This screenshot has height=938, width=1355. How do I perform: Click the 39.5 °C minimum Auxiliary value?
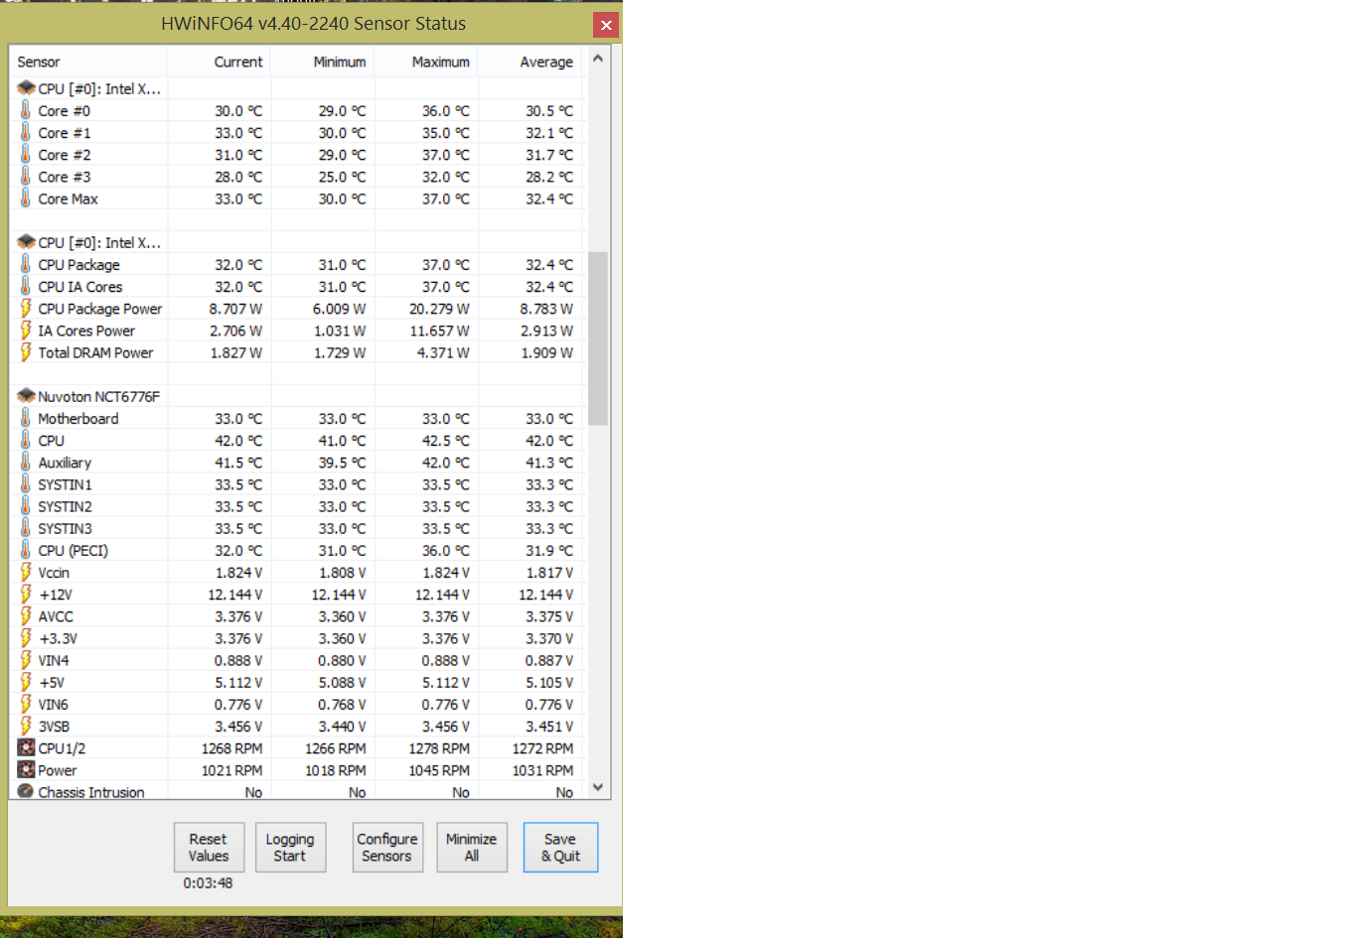tap(342, 463)
